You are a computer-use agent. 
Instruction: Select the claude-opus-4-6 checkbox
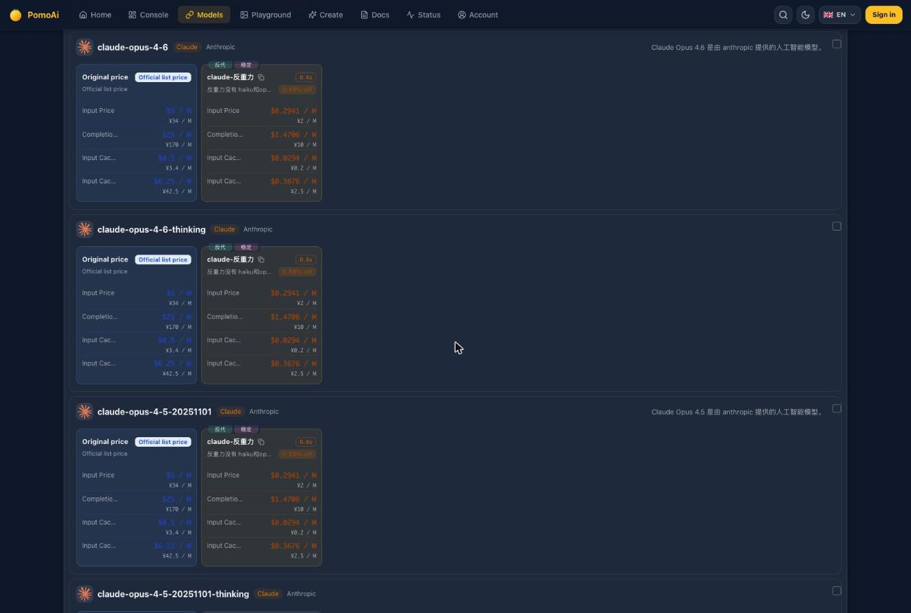836,44
